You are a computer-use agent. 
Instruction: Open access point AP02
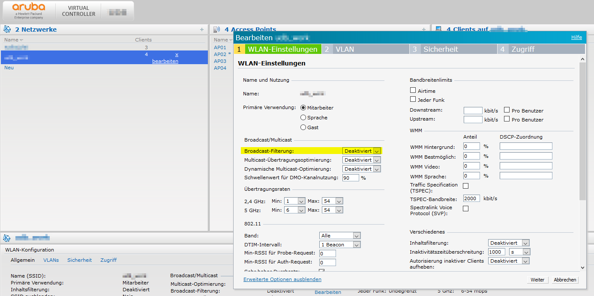coord(220,54)
